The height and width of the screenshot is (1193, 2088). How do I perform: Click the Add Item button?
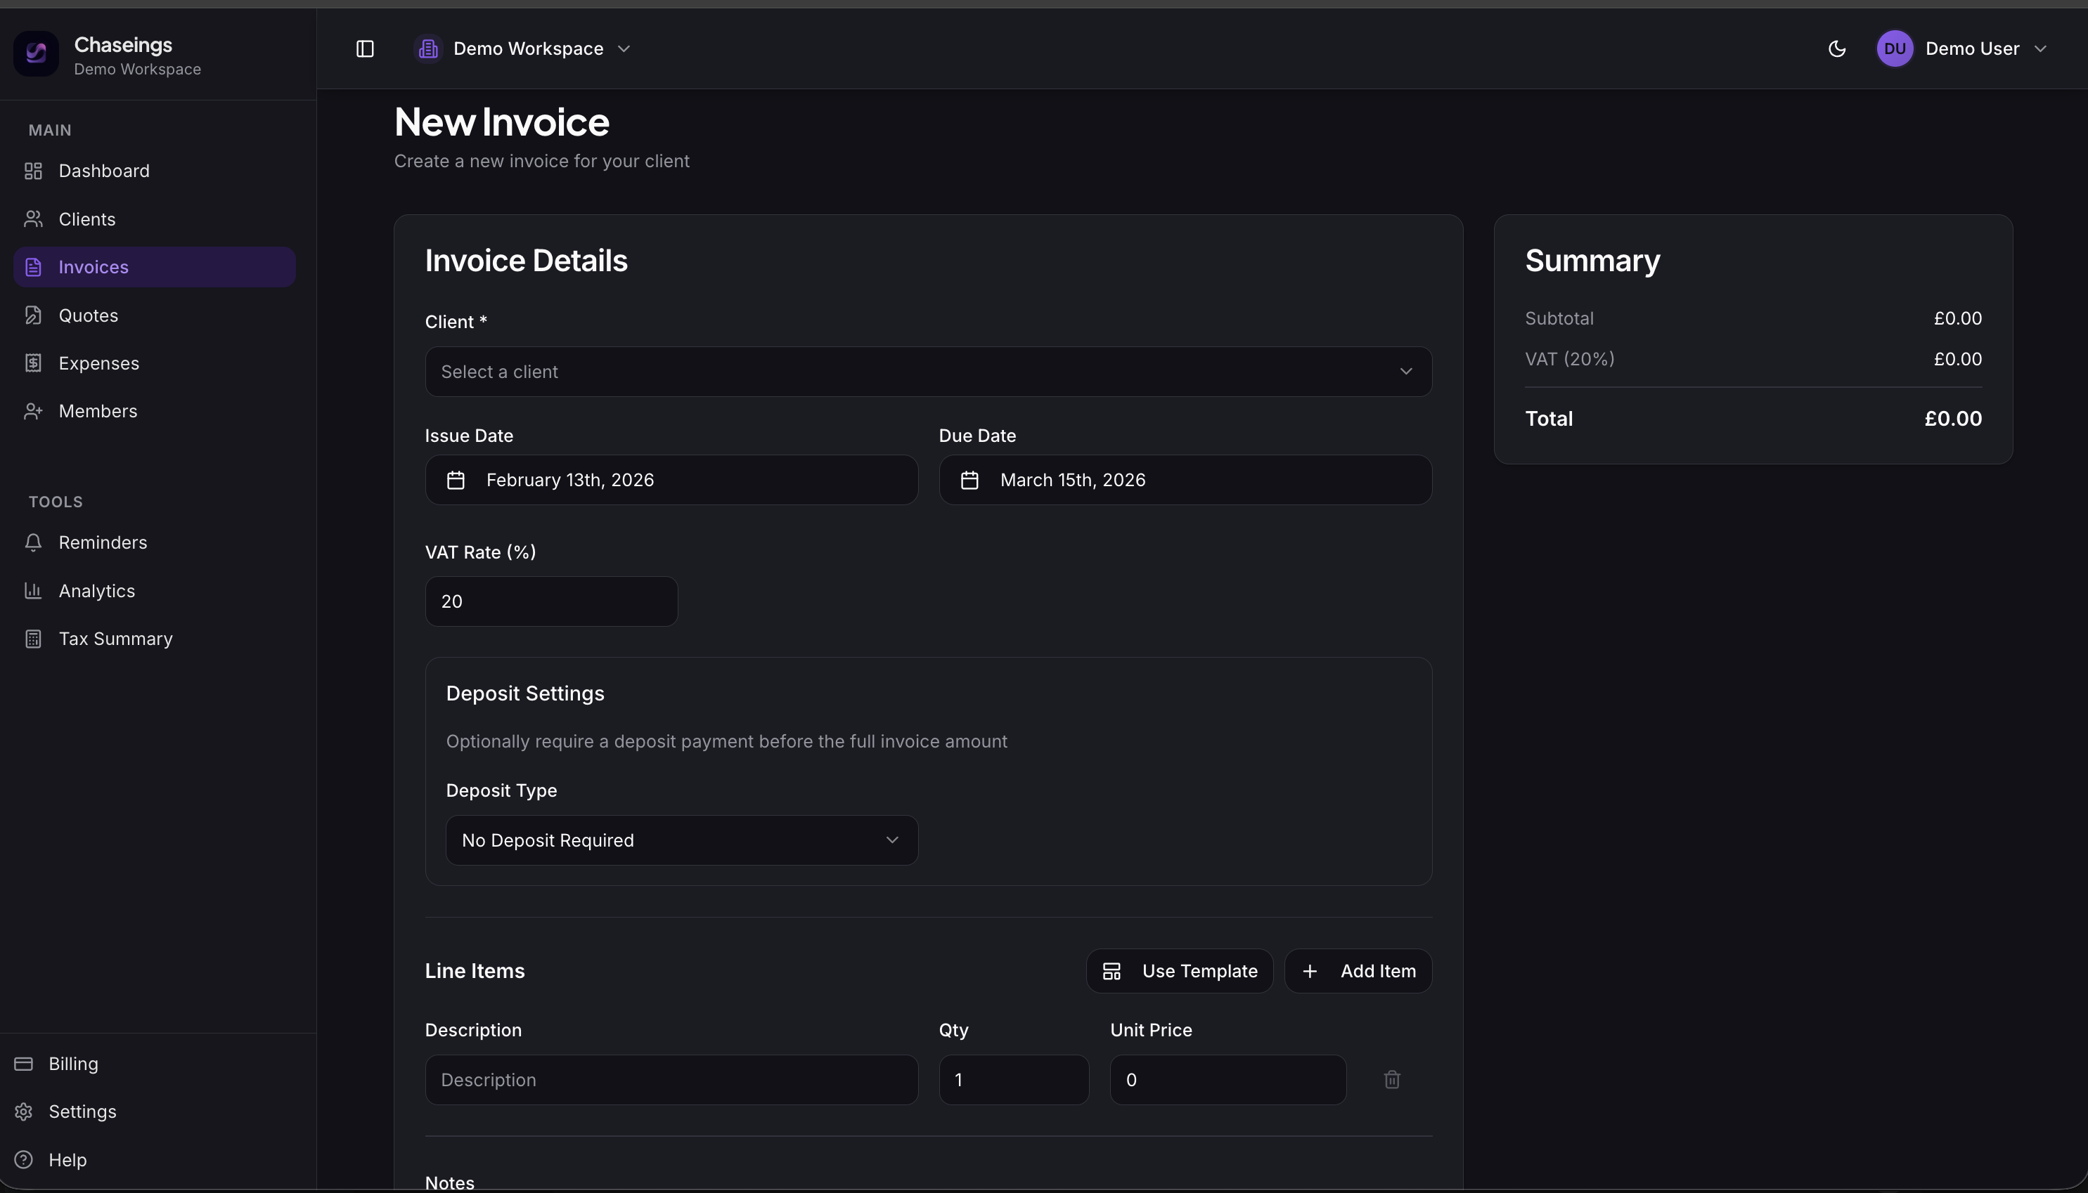tap(1358, 970)
